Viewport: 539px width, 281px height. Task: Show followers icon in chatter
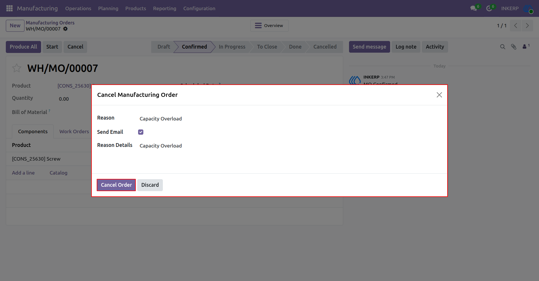pos(526,47)
